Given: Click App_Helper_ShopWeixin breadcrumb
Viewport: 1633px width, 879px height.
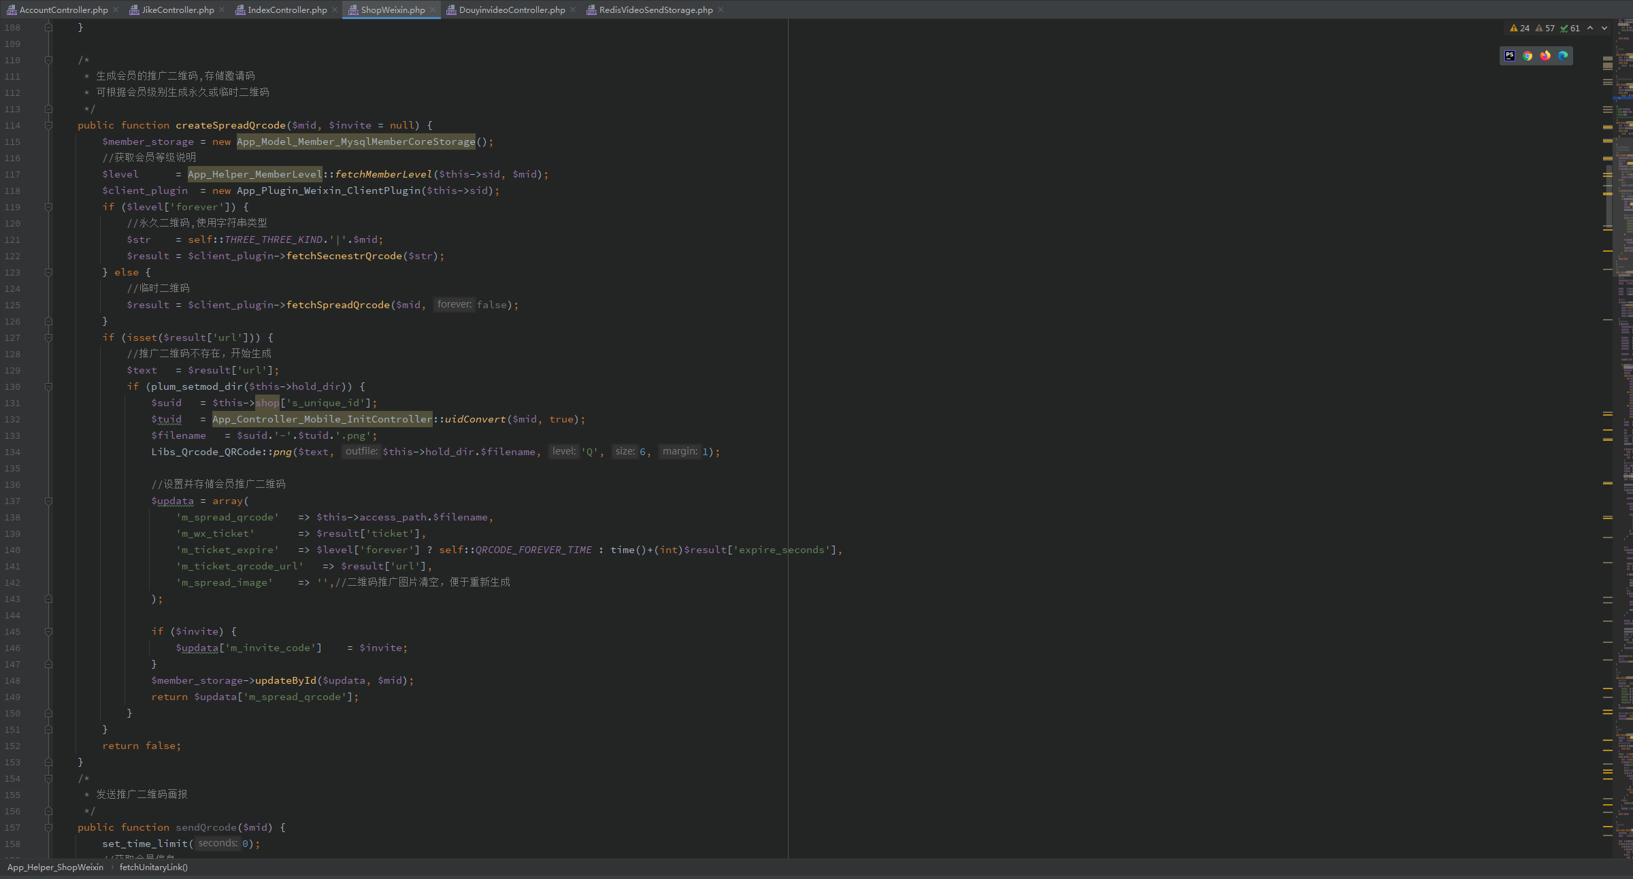Looking at the screenshot, I should pos(55,867).
